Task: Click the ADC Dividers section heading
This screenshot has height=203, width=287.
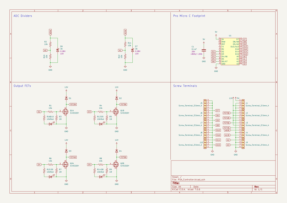Action: point(23,16)
